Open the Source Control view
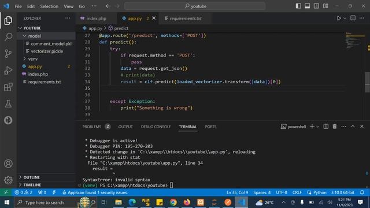 pyautogui.click(x=8, y=54)
